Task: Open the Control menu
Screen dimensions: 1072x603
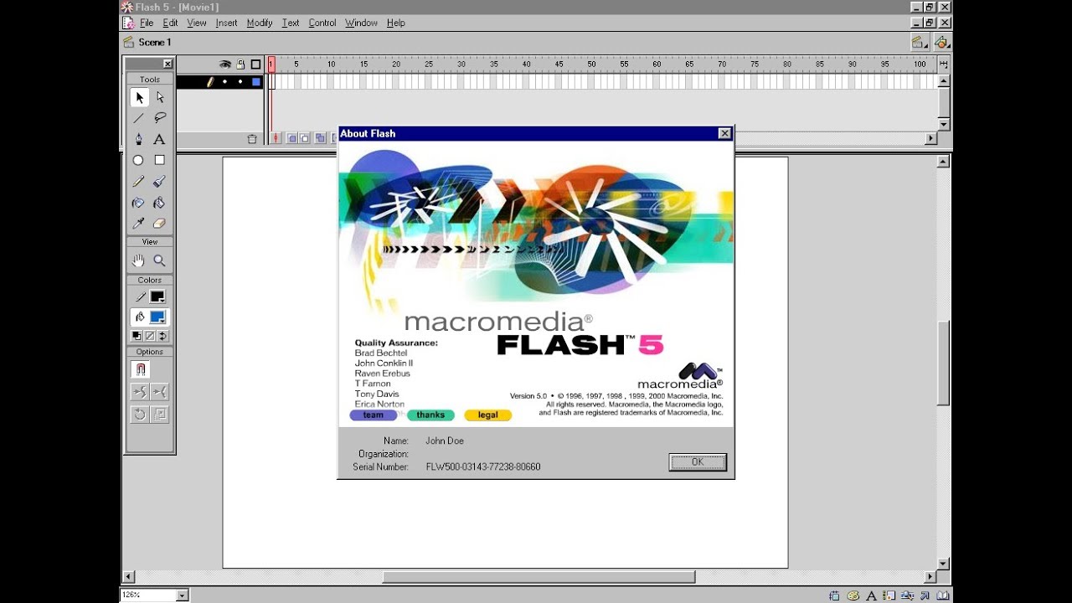Action: click(322, 23)
